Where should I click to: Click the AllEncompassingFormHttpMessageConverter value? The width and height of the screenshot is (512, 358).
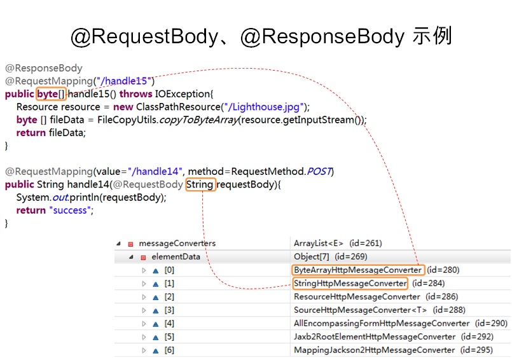tap(382, 324)
